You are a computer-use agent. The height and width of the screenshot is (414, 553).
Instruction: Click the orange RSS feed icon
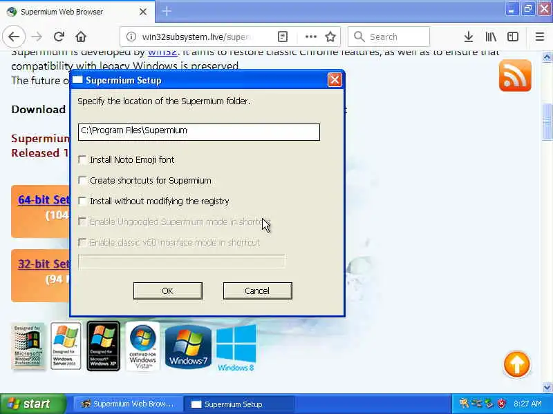(x=515, y=75)
